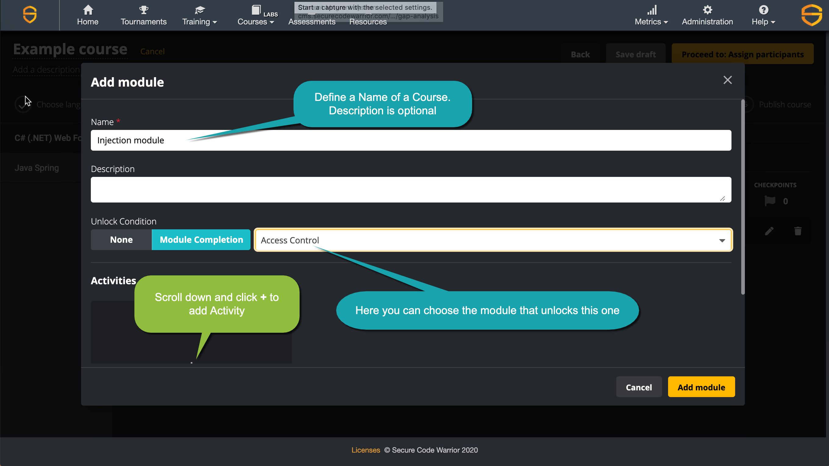This screenshot has height=466, width=829.
Task: Click the dialog's vertical scrollbar
Action: pyautogui.click(x=742, y=197)
